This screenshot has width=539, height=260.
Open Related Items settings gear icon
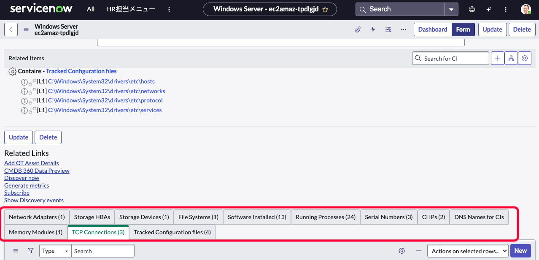click(x=525, y=58)
